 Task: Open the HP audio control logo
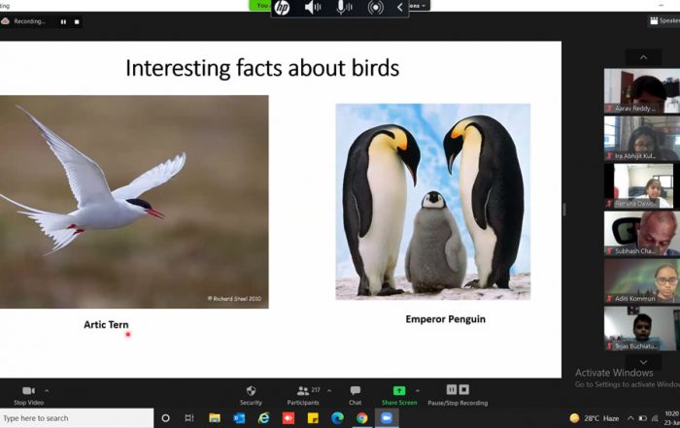[x=282, y=8]
